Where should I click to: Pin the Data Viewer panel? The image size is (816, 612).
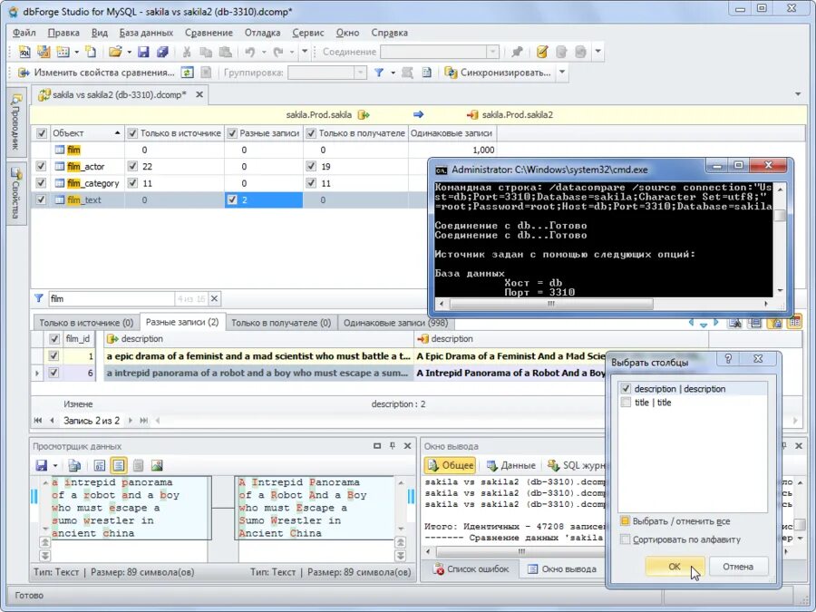(x=393, y=446)
